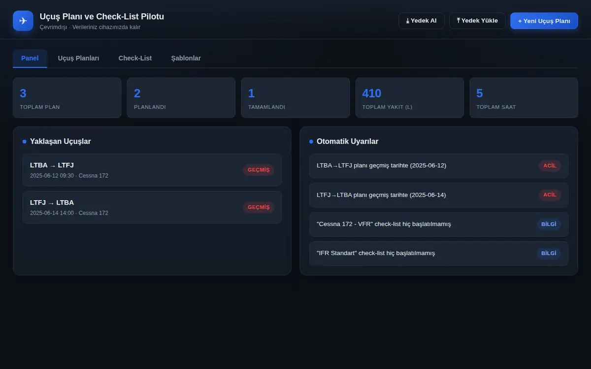The width and height of the screenshot is (591, 369).
Task: Select the Toplam Saat stat card
Action: 524,97
